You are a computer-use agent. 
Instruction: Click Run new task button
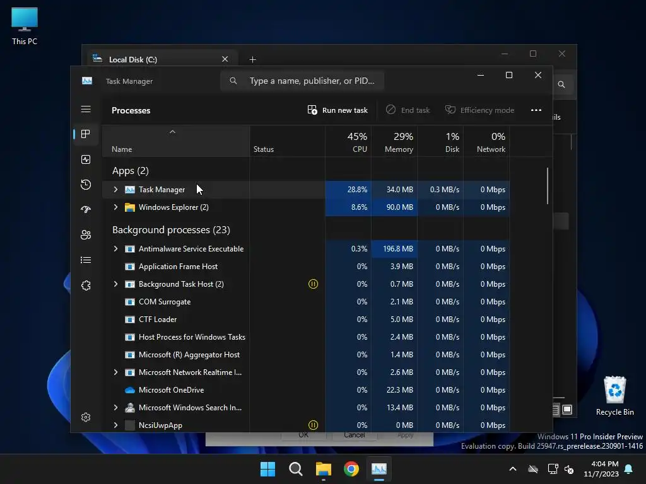[x=338, y=110]
